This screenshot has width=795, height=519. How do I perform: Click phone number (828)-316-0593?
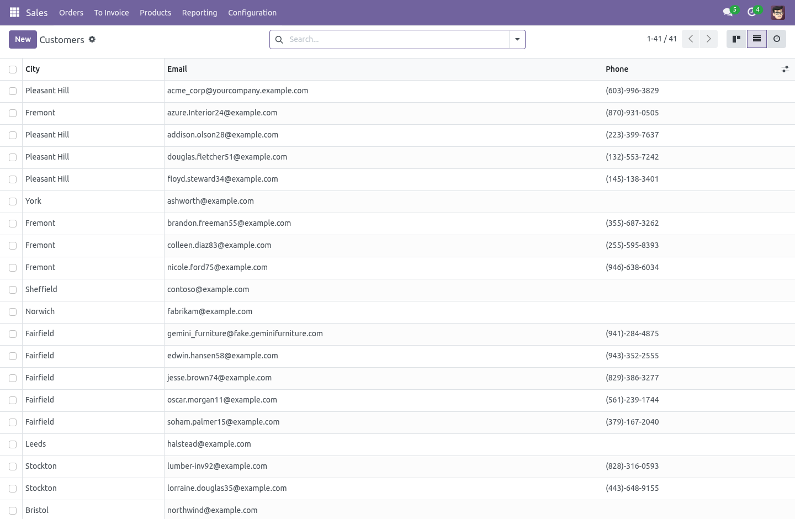pyautogui.click(x=632, y=466)
